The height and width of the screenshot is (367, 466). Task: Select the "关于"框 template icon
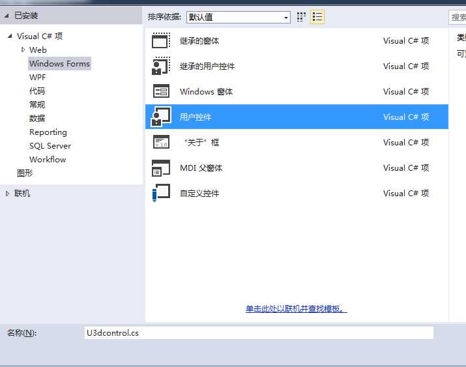[161, 143]
